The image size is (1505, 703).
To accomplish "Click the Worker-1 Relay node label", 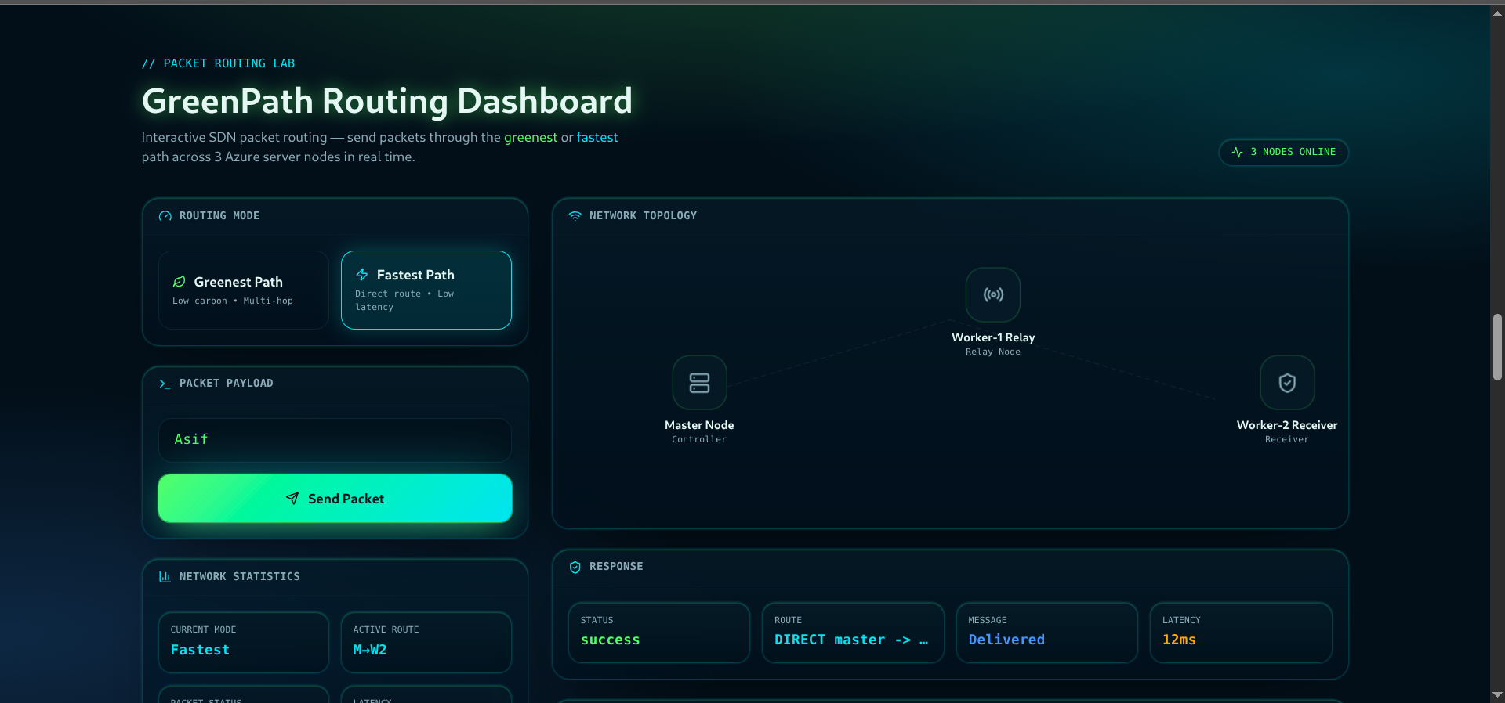I will pos(993,337).
